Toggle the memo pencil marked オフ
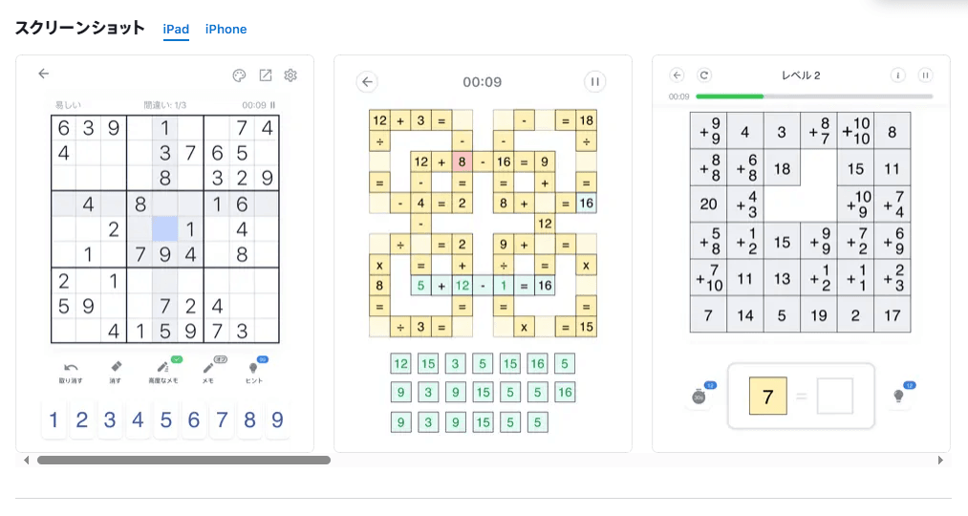The image size is (968, 516). tap(208, 367)
